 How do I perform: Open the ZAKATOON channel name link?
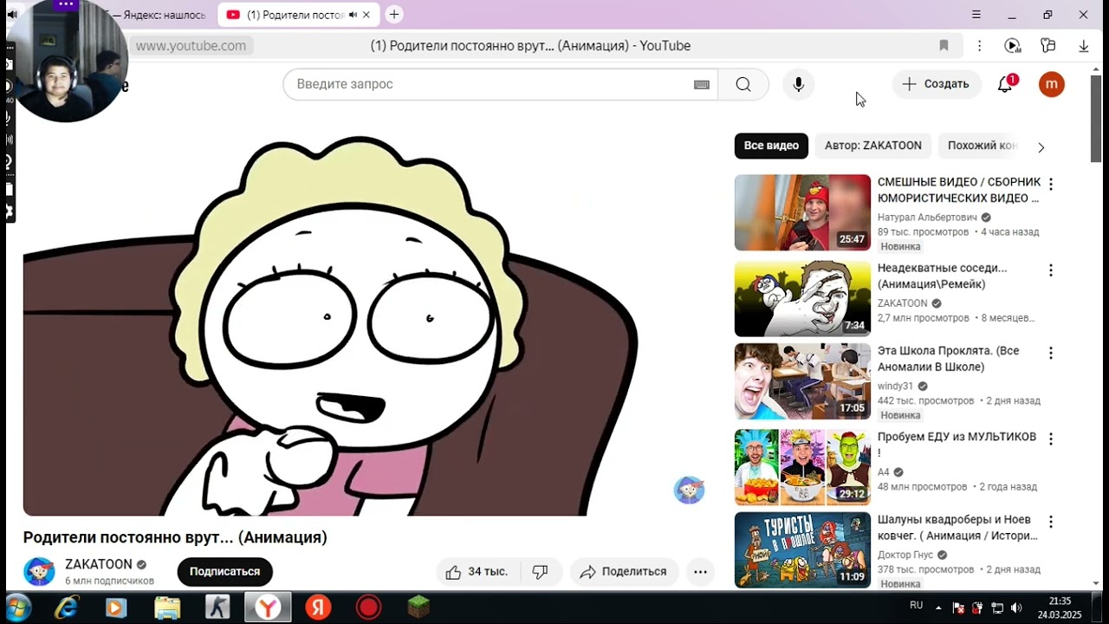pos(99,564)
